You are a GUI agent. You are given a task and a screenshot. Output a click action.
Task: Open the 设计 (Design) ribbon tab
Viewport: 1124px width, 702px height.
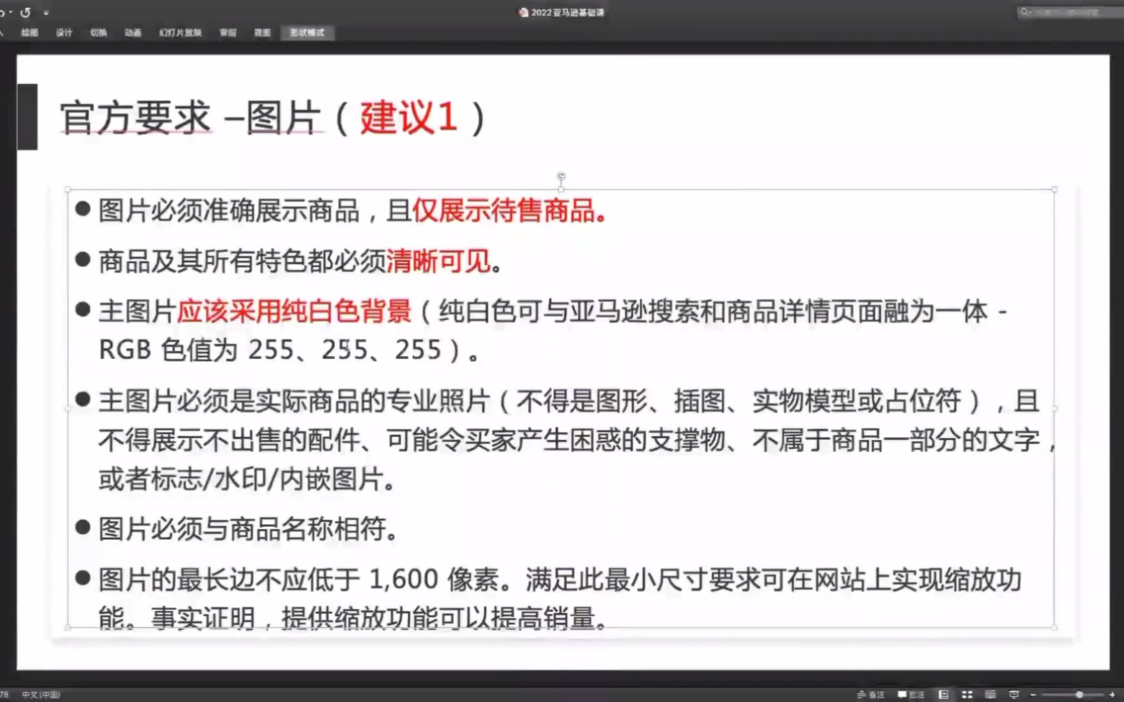coord(64,33)
